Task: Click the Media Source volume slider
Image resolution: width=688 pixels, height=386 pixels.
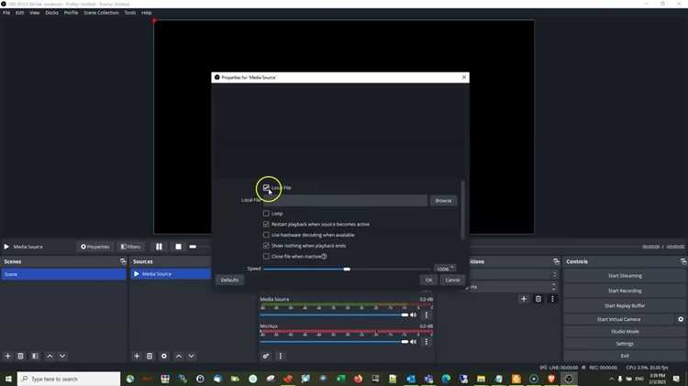Action: (334, 314)
